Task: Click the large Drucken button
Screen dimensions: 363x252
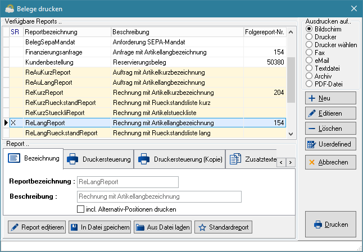Action: coord(330,224)
